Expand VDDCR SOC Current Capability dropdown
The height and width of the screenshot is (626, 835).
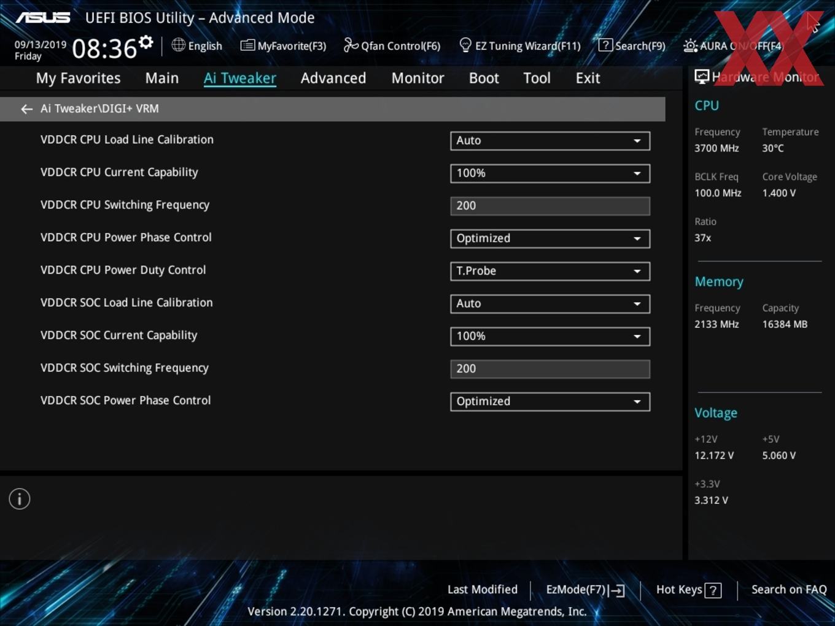click(550, 336)
